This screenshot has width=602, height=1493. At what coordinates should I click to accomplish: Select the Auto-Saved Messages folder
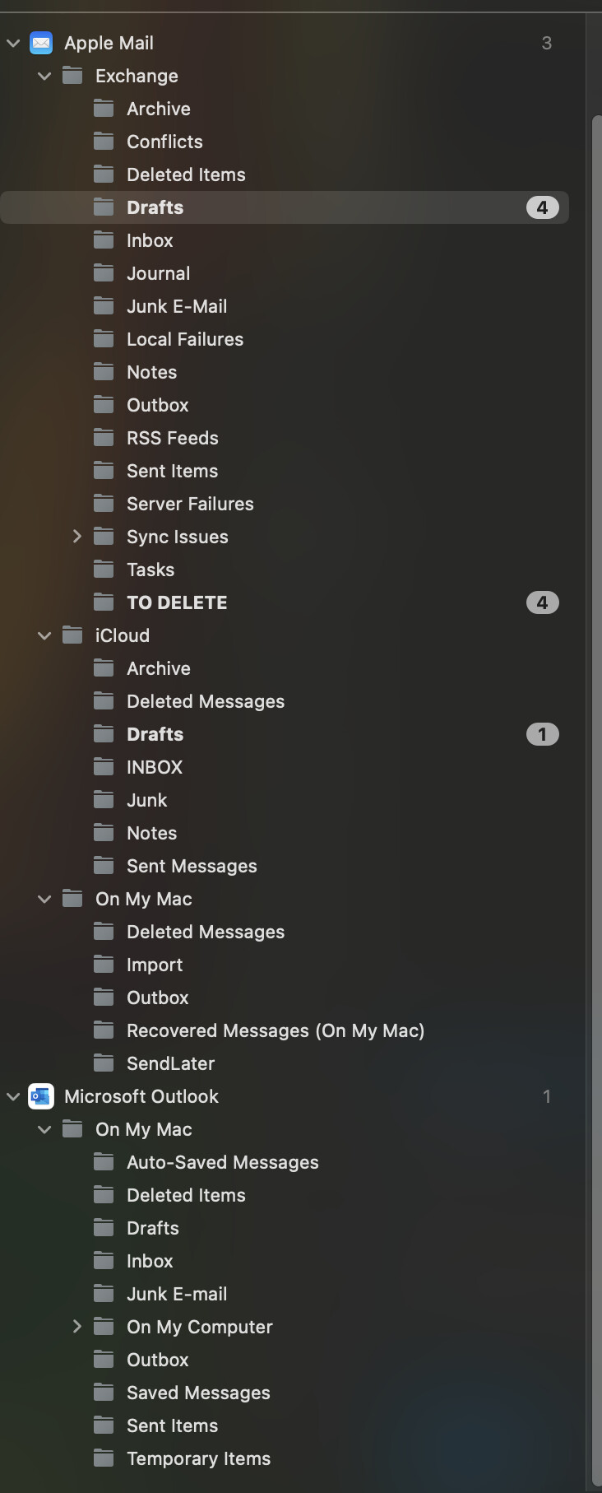285,1162
